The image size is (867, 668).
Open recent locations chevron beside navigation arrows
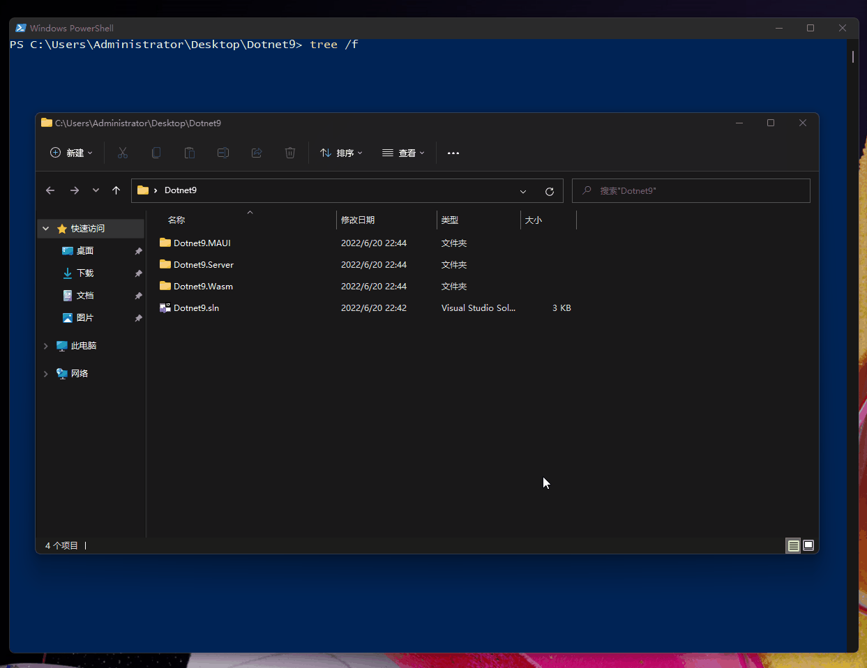(96, 190)
